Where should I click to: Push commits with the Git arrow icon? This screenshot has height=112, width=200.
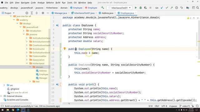click(x=172, y=8)
